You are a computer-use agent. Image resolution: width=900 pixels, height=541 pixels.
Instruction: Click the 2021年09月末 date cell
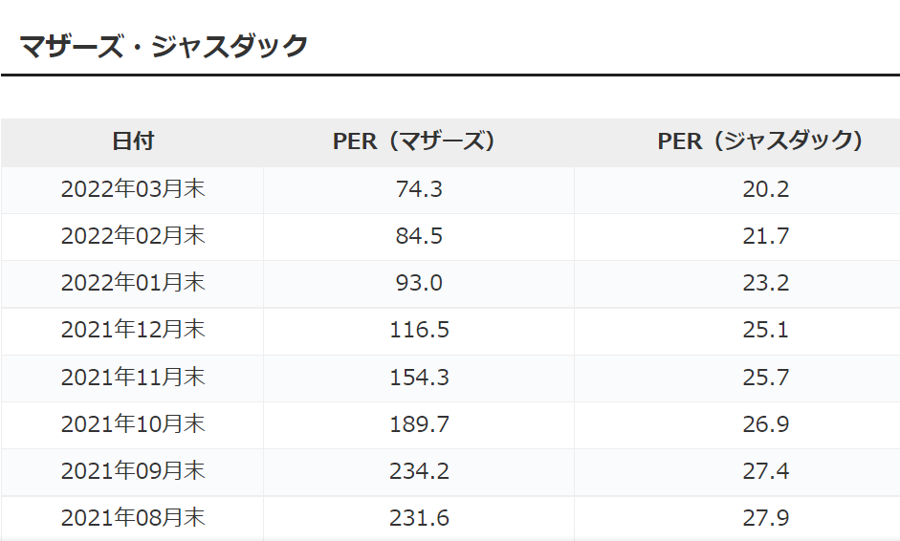[x=133, y=471]
